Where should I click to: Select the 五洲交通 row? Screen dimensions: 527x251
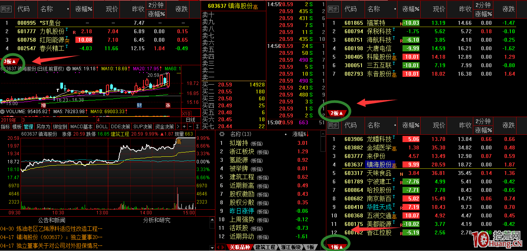pos(427,215)
